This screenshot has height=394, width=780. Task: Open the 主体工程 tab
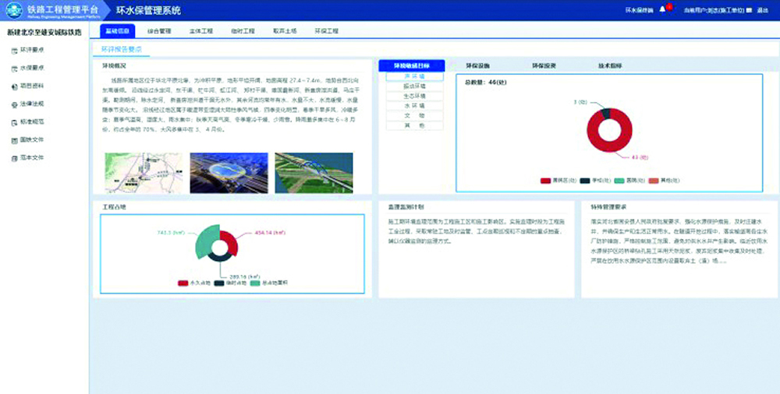pyautogui.click(x=201, y=31)
